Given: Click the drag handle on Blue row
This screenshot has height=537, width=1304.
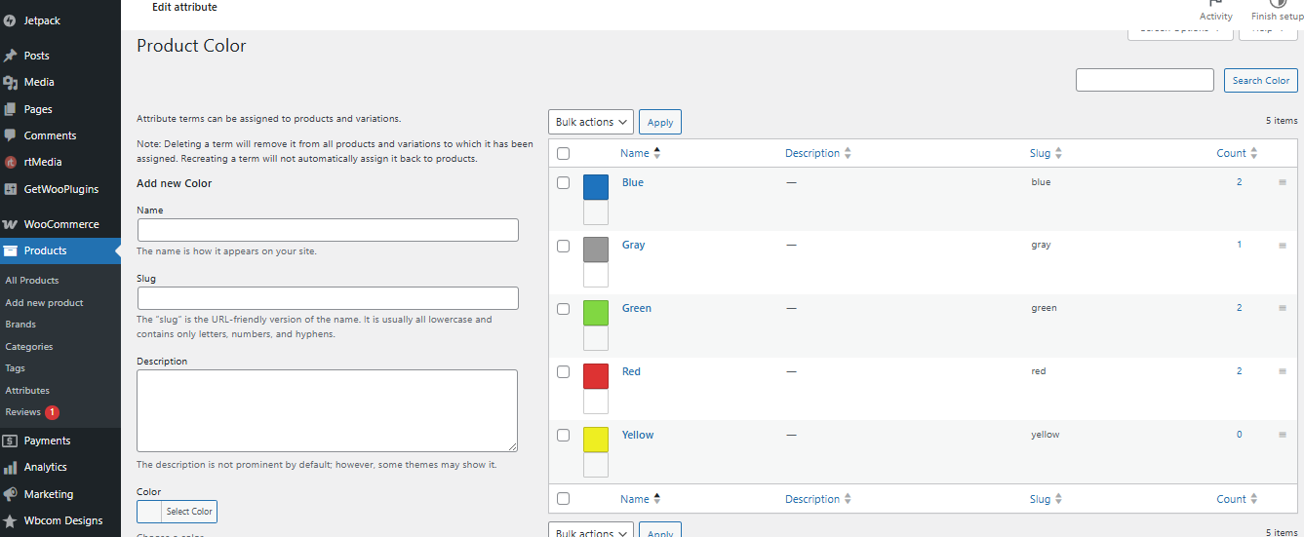Looking at the screenshot, I should click(1283, 182).
